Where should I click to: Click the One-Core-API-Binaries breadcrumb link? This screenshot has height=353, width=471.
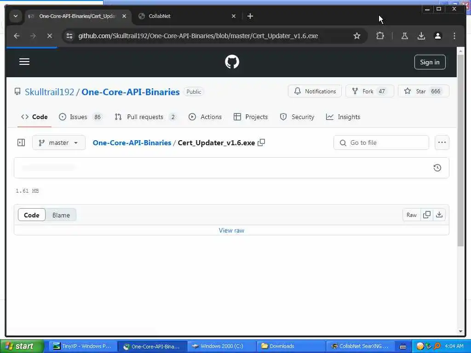(132, 142)
